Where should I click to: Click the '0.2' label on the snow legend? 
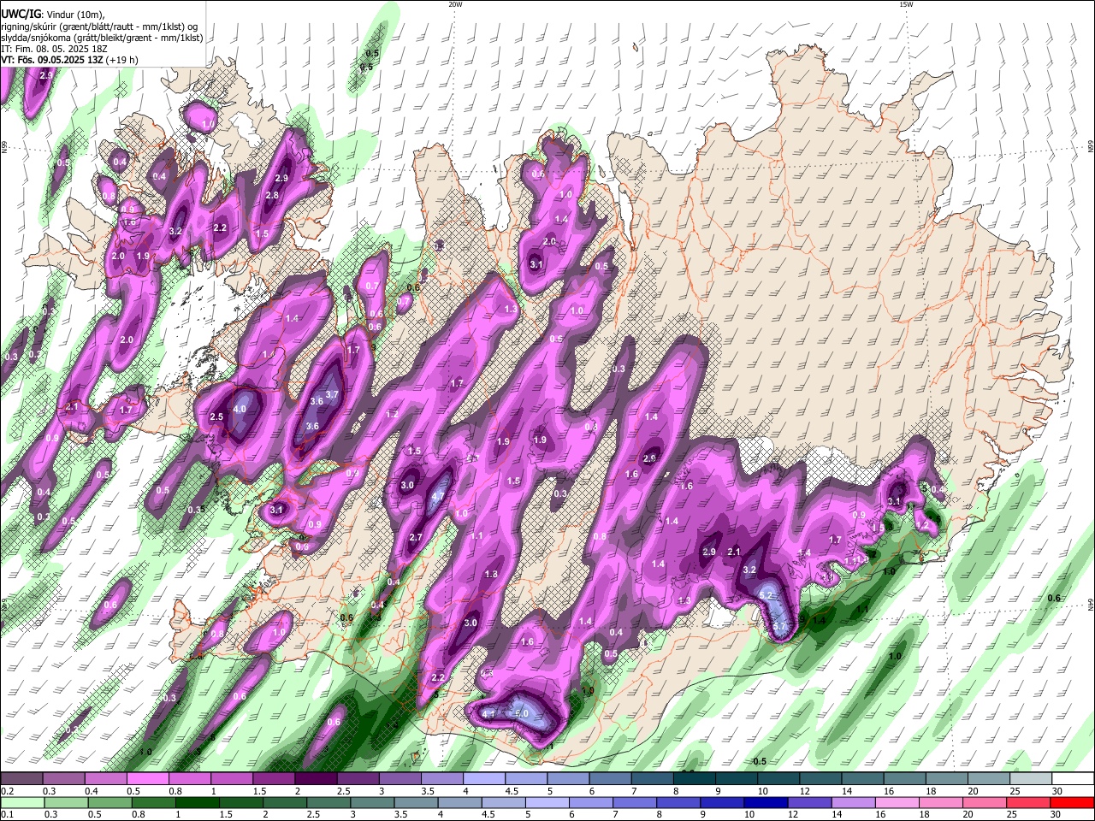coord(7,791)
